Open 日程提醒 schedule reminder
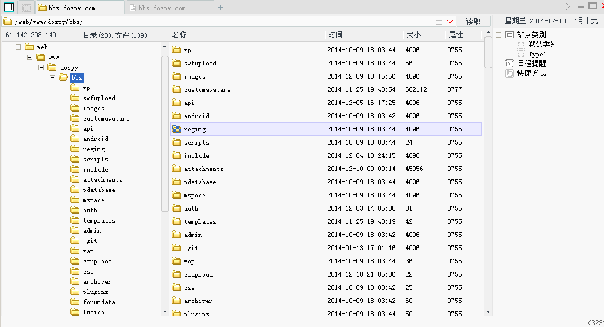Viewport: 604px width, 327px height. tap(532, 64)
